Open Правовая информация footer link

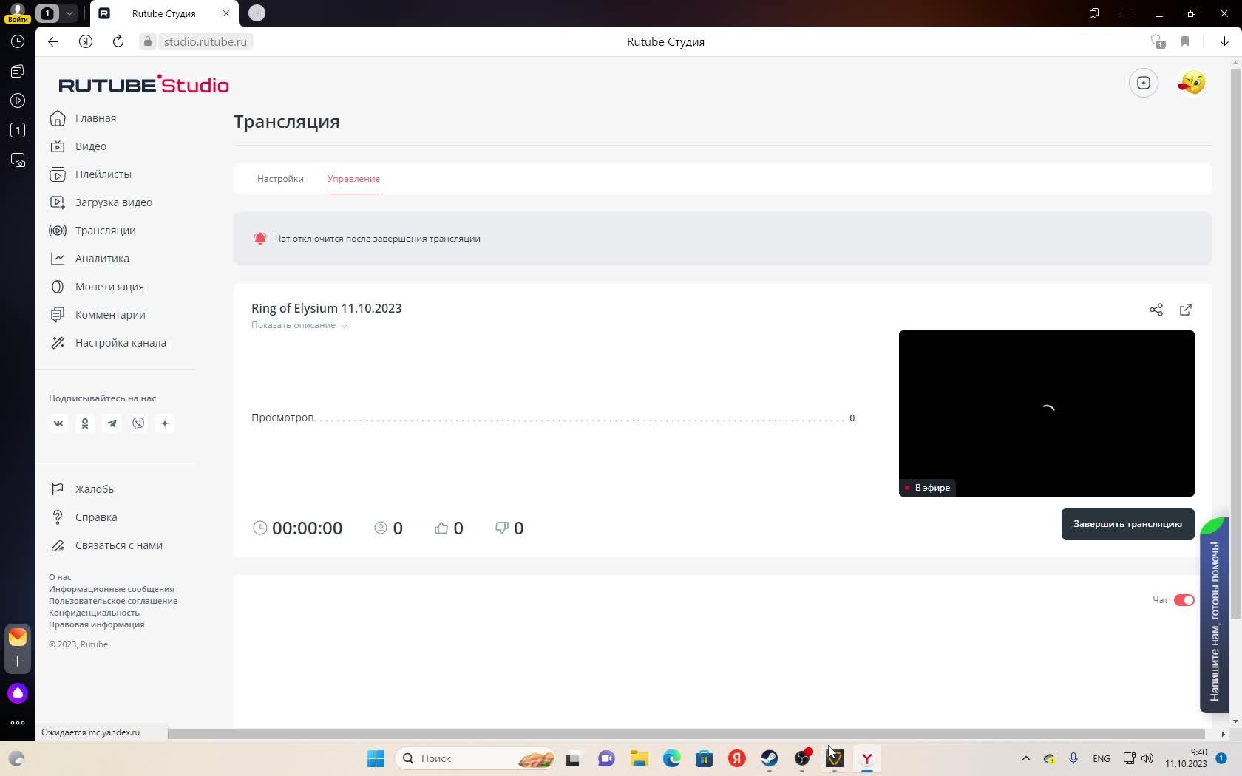click(97, 624)
